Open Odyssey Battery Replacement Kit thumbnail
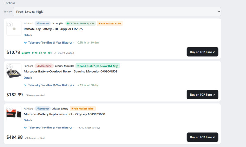The image size is (246, 147). pos(14,114)
